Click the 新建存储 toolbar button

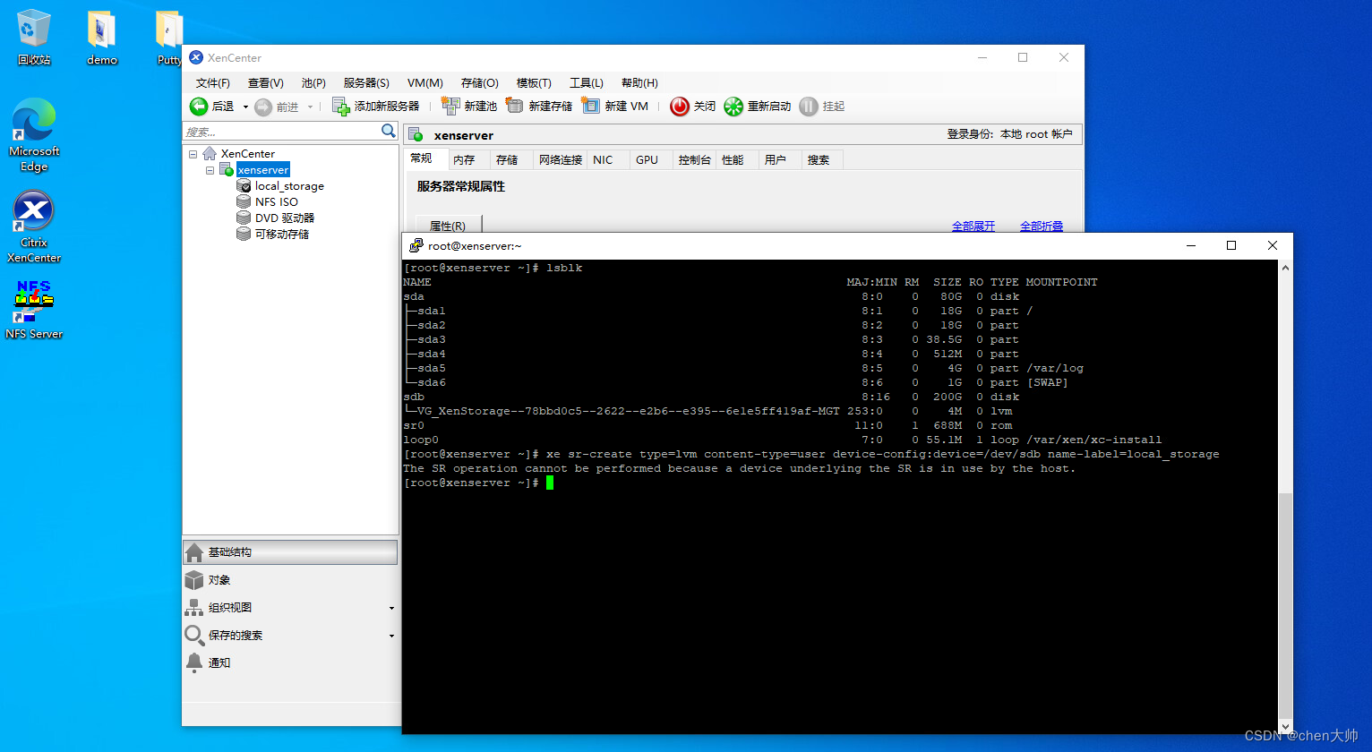point(539,107)
